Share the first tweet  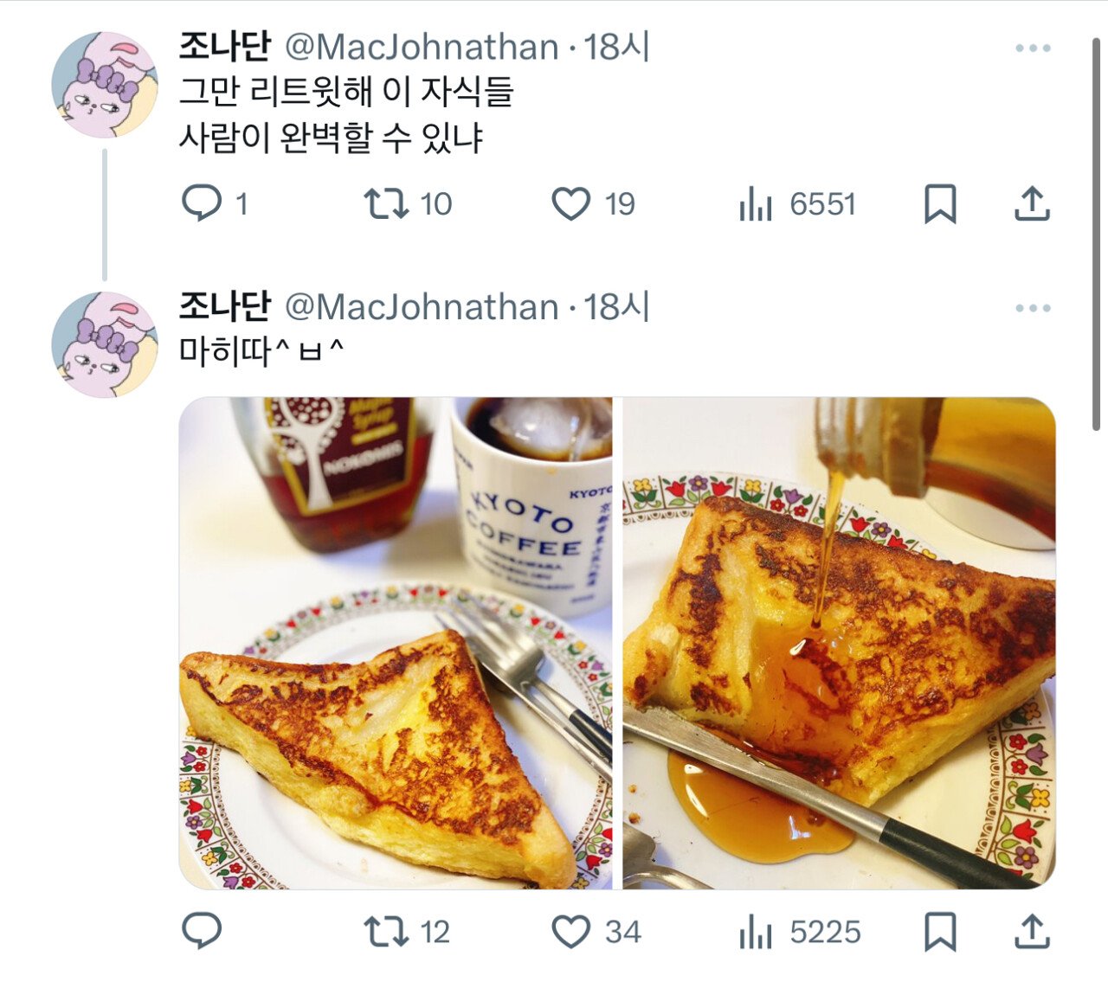(1032, 204)
